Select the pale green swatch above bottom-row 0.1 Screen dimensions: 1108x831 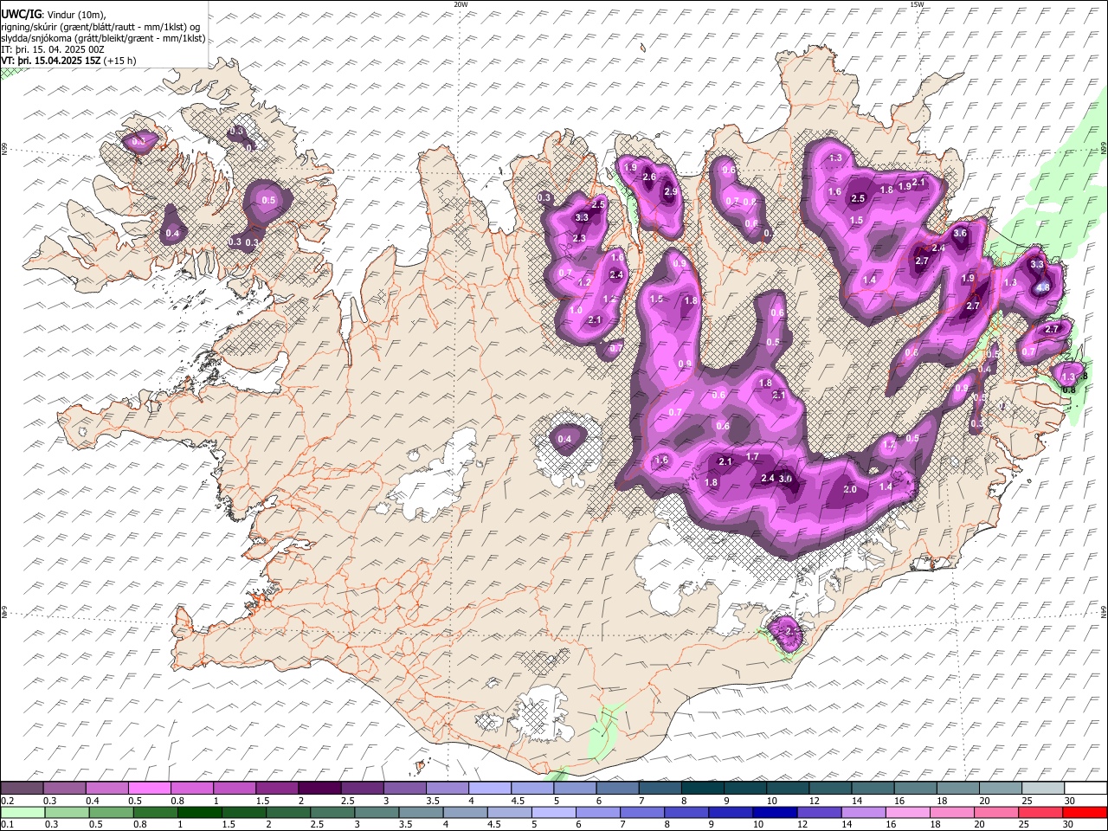23,813
